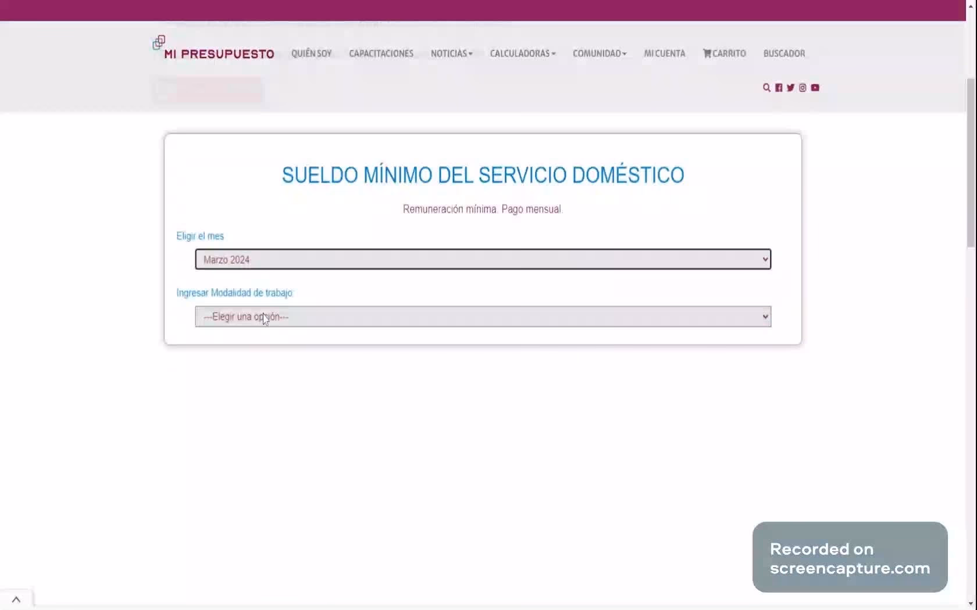Open the Modalidad de trabajo dropdown

pyautogui.click(x=483, y=317)
